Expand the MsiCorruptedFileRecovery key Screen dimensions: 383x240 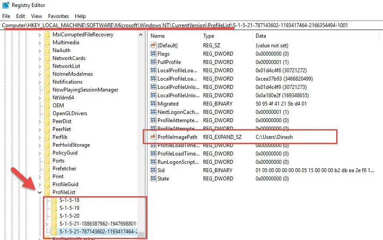(x=39, y=35)
